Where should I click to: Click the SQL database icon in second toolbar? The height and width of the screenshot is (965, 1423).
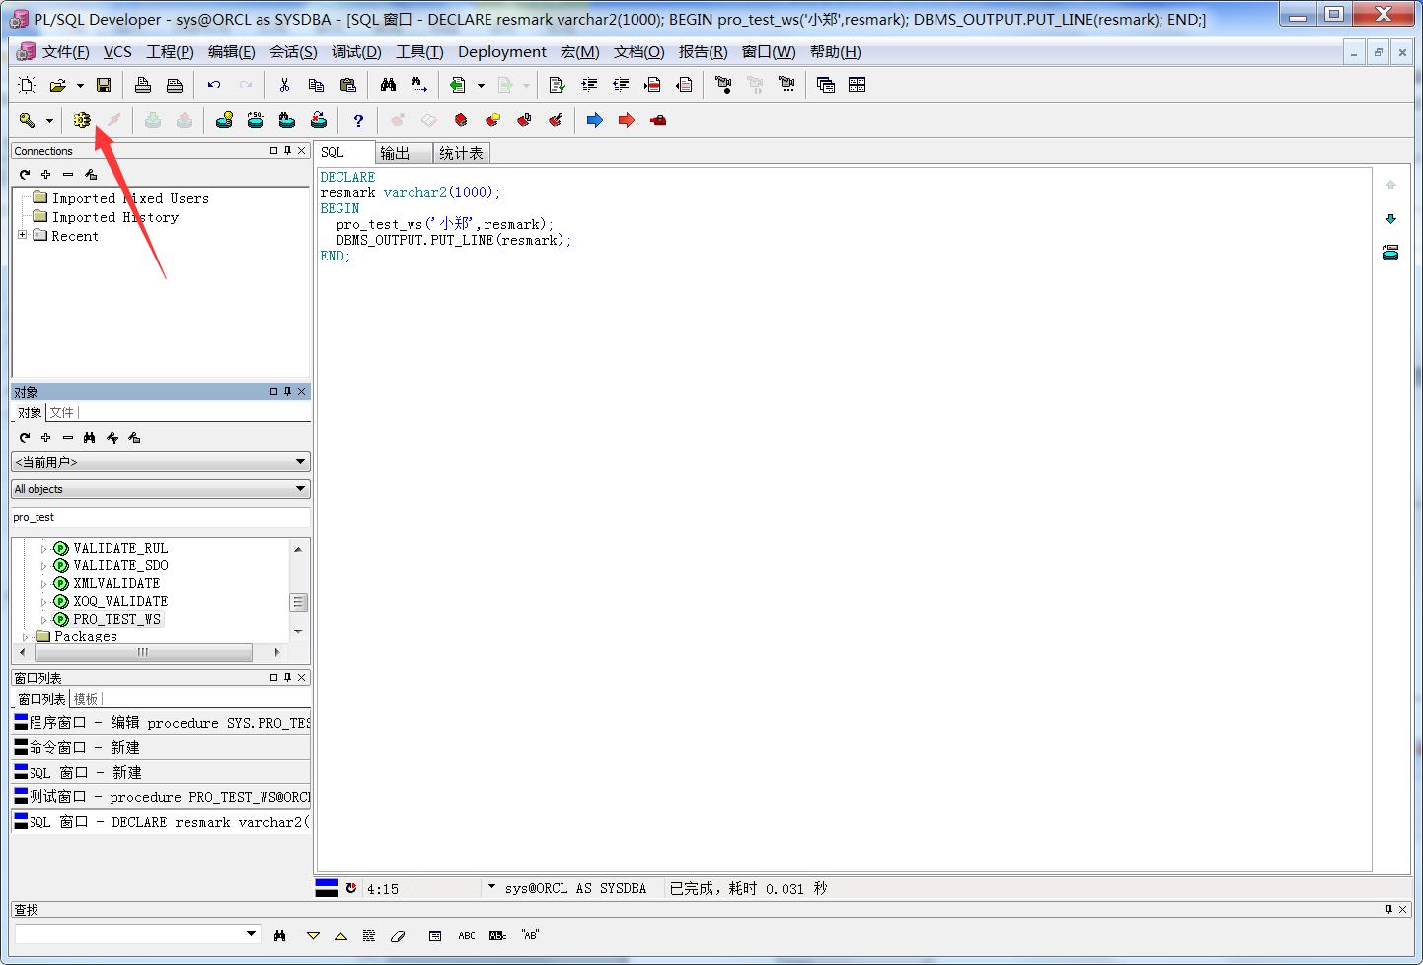[x=256, y=120]
